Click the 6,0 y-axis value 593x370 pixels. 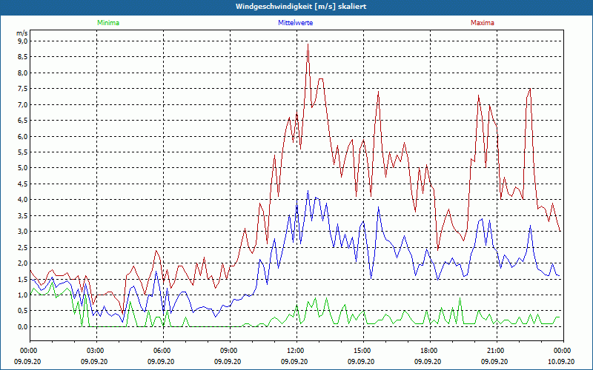click(23, 136)
